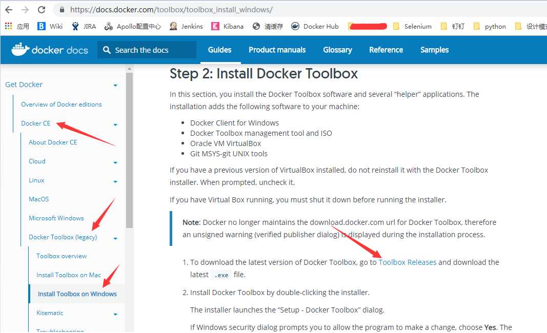Click the Git MSYS-git UNIX tools item
Viewport: 547px width, 333px height.
point(229,154)
